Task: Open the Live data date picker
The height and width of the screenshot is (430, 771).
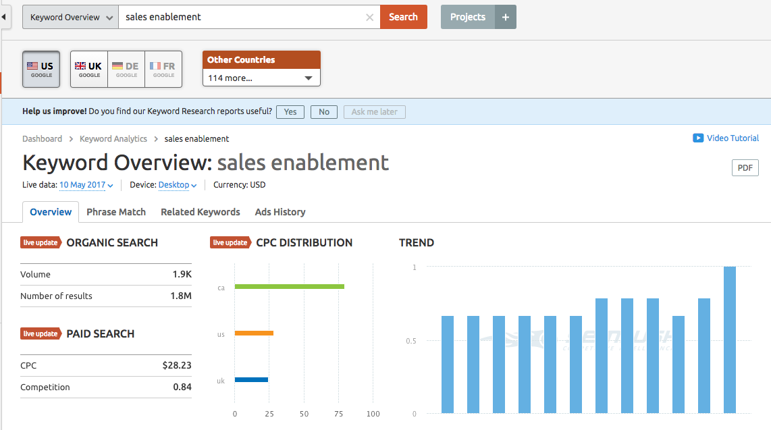Action: 86,185
